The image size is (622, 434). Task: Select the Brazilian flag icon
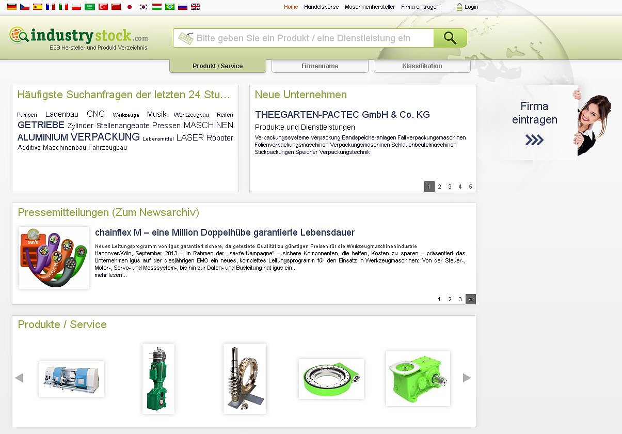(169, 7)
